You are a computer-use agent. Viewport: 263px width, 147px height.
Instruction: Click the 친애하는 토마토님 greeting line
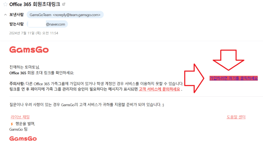pos(24,67)
